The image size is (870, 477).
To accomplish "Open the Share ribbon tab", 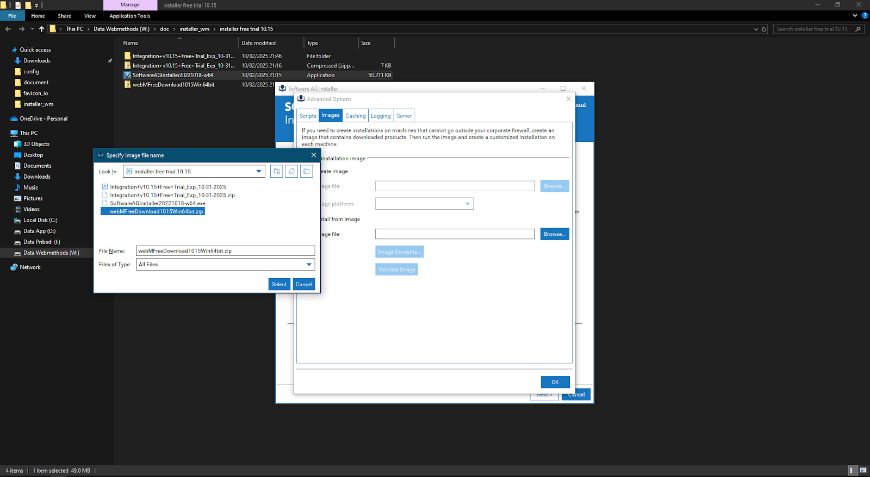I will coord(65,16).
